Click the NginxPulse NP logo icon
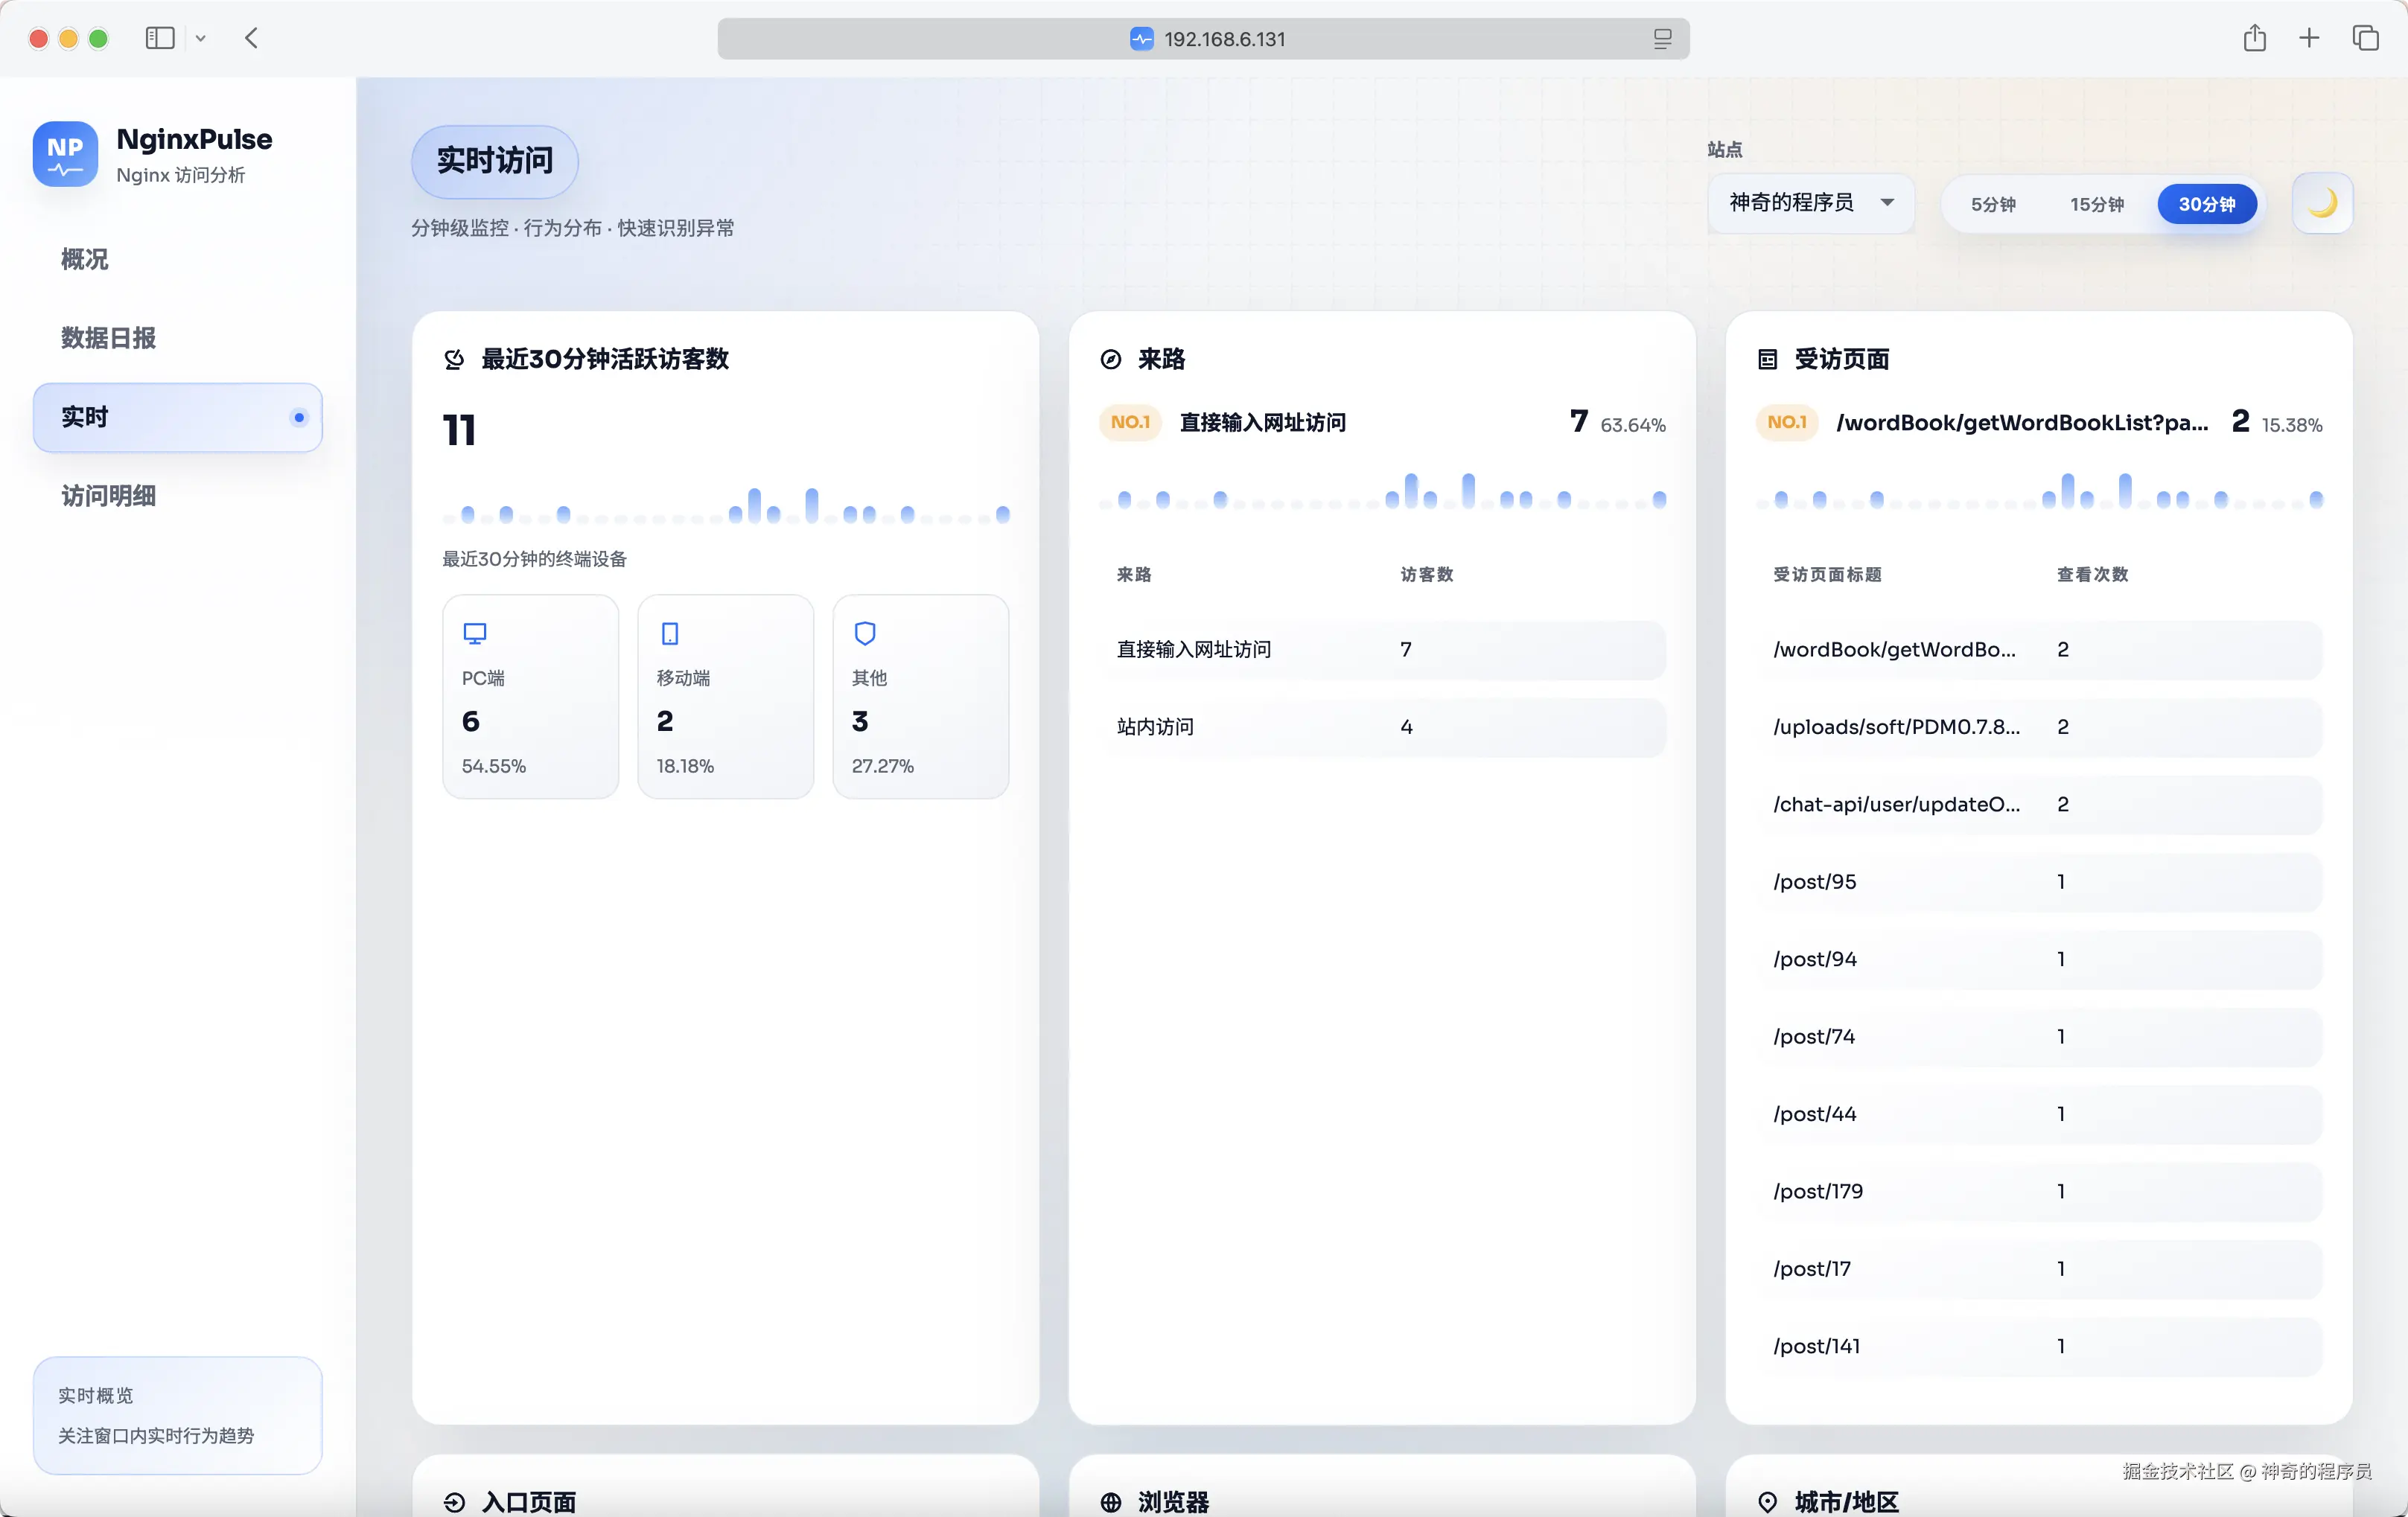The image size is (2408, 1517). pos(65,154)
